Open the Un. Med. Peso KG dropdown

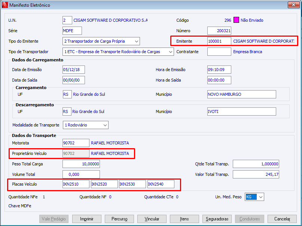[254, 197]
